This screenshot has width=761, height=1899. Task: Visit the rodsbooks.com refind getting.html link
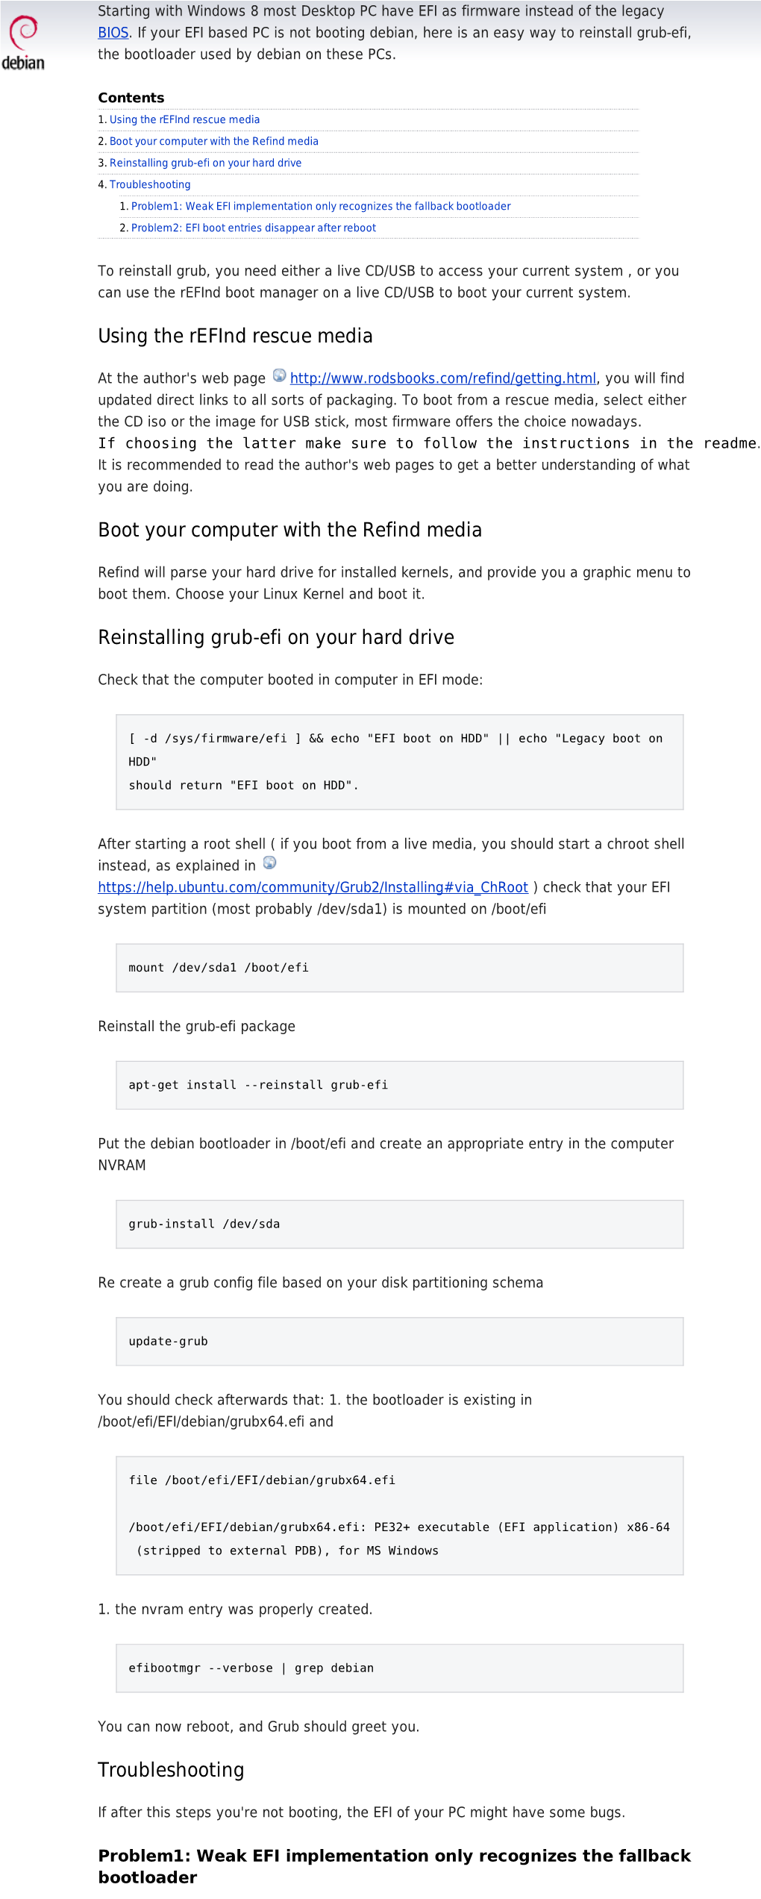pyautogui.click(x=442, y=378)
